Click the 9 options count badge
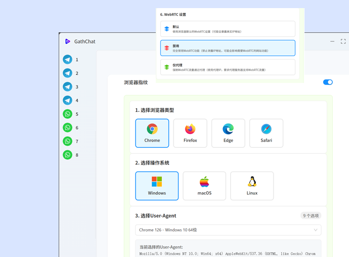The height and width of the screenshot is (257, 349). tap(311, 216)
